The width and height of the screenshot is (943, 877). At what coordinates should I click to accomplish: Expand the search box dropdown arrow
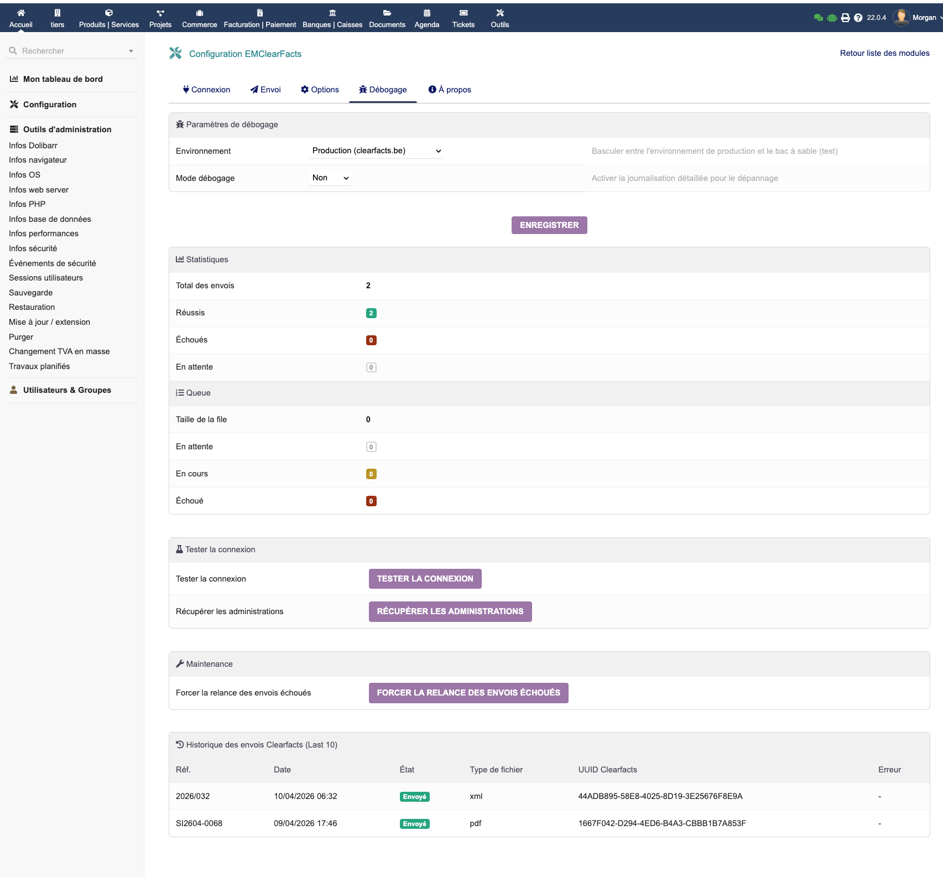click(x=131, y=51)
